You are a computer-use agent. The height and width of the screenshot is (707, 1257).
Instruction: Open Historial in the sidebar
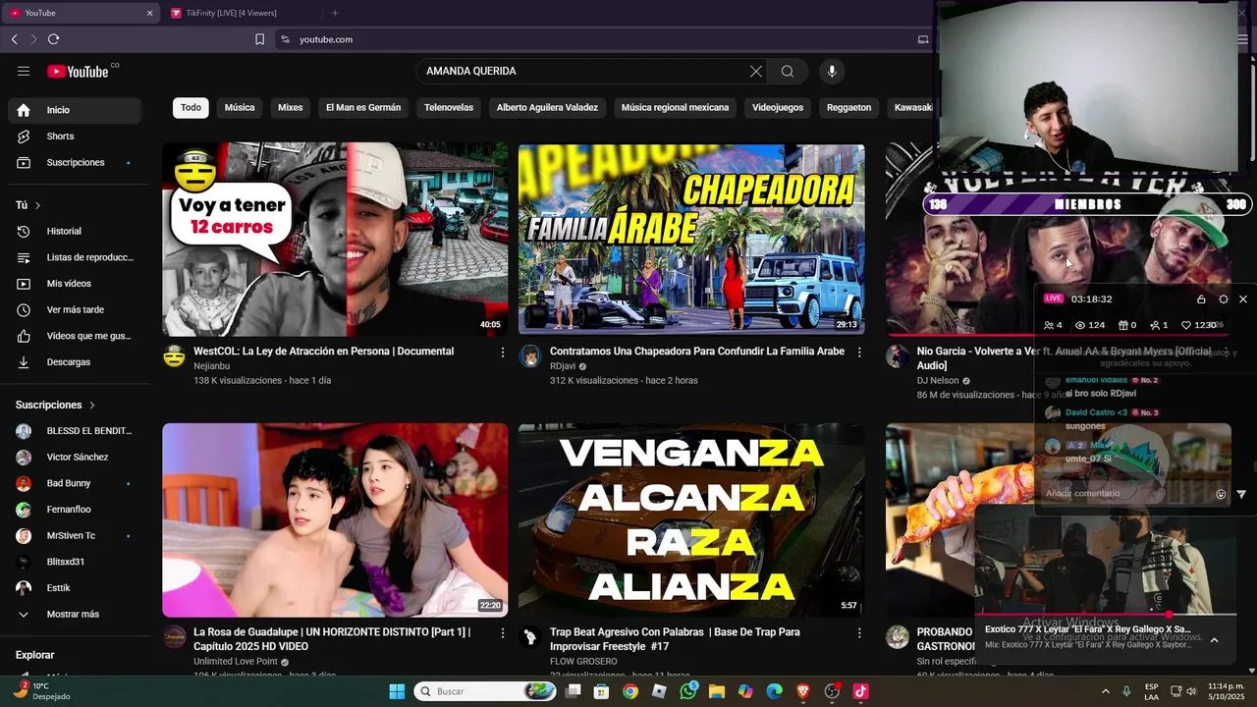coord(75,231)
